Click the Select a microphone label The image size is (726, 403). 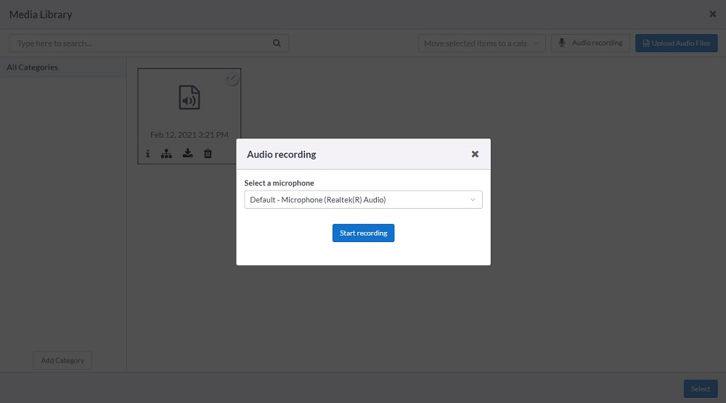pyautogui.click(x=280, y=183)
